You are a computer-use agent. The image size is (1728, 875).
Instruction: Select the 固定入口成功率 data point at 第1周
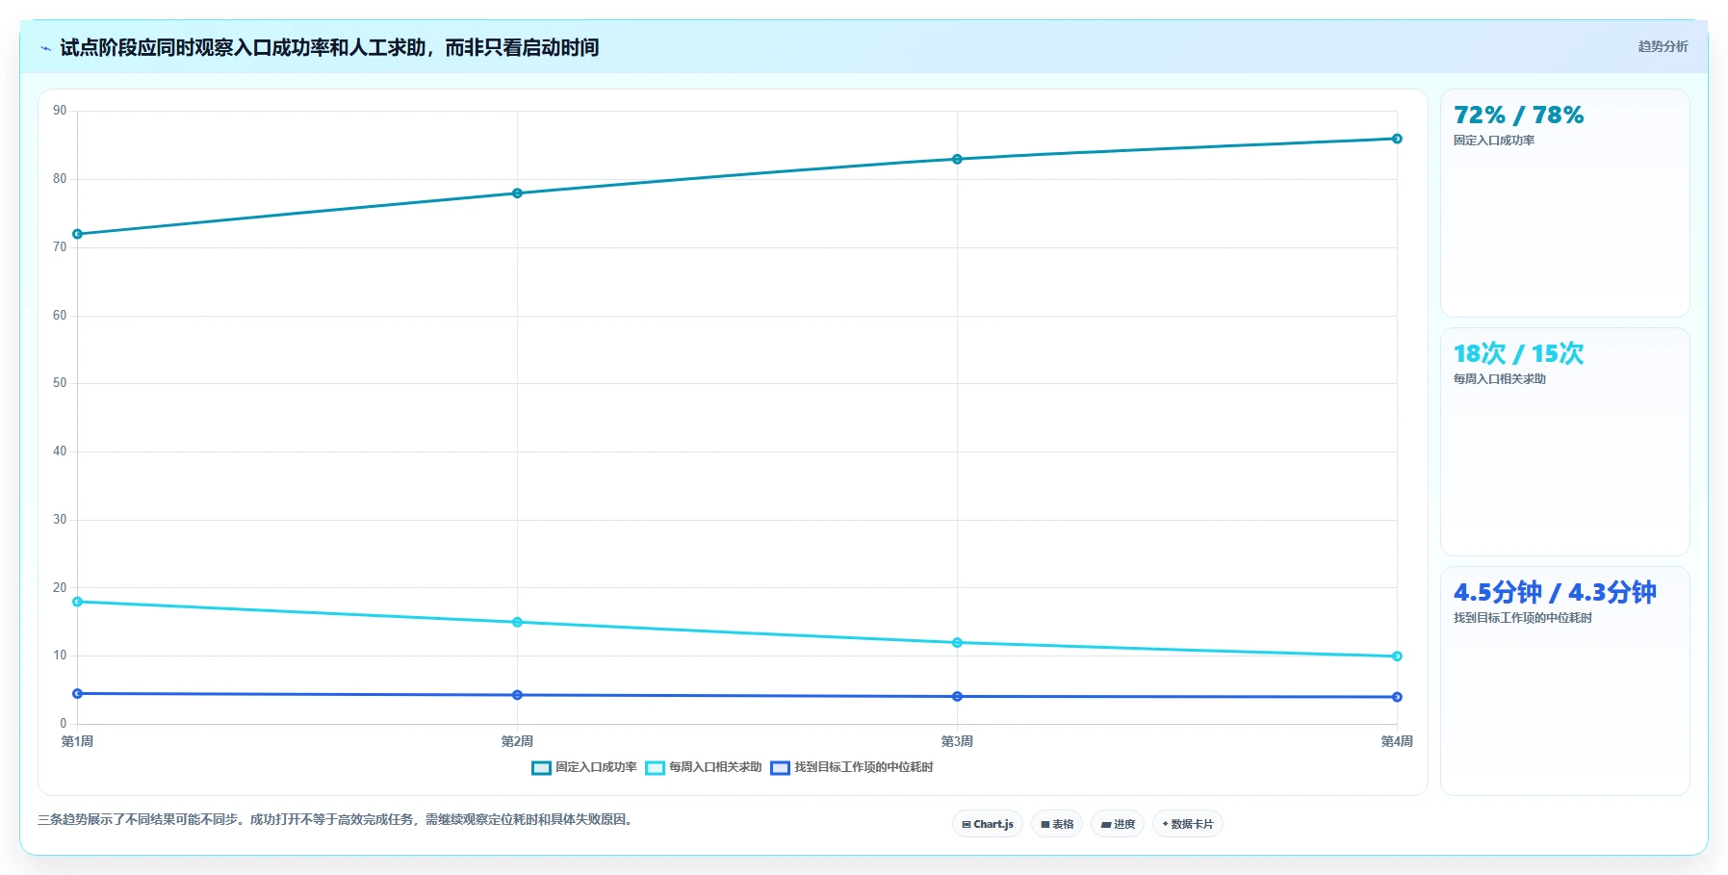coord(78,234)
